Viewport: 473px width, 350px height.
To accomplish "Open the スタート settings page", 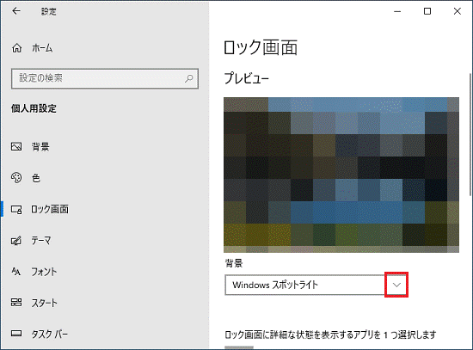I will click(45, 303).
